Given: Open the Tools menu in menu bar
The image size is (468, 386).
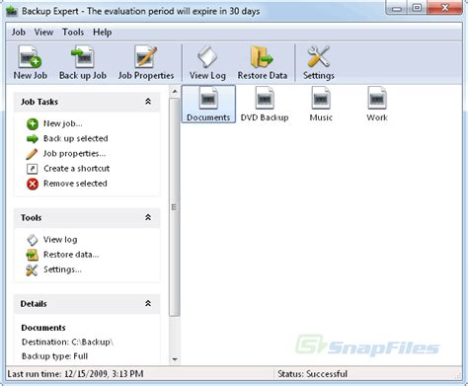Looking at the screenshot, I should [73, 33].
